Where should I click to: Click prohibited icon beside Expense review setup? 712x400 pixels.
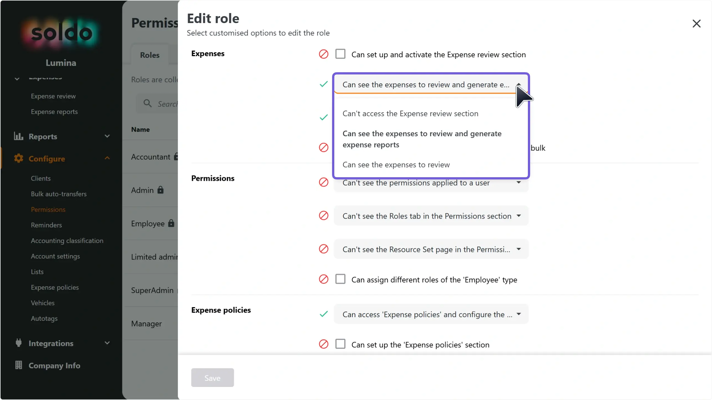(x=323, y=54)
